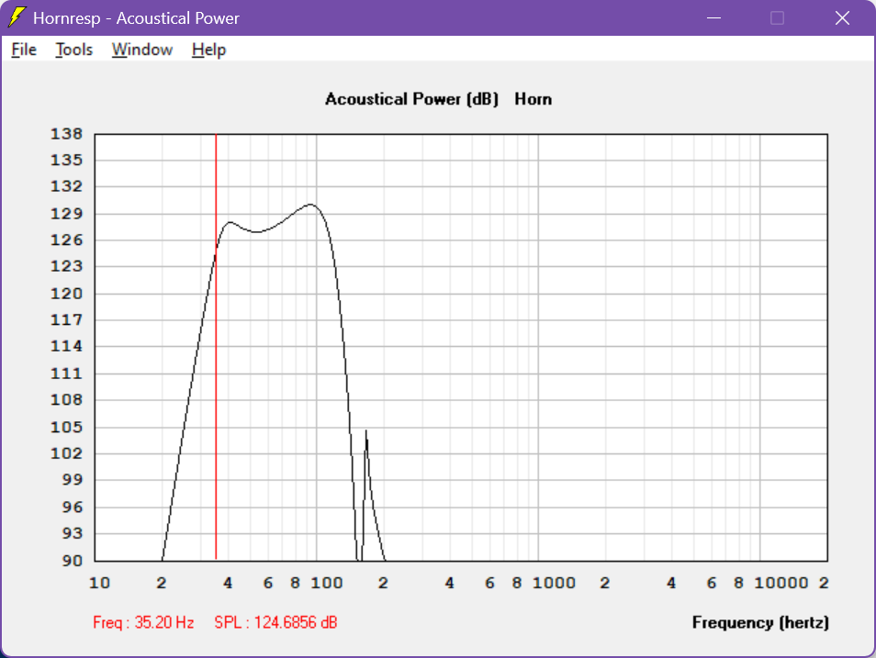Click the 10 Hz axis label

(x=99, y=583)
